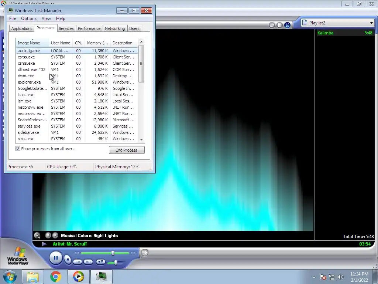The height and width of the screenshot is (284, 378).
Task: Select the lsm.exe process row
Action: [x=77, y=101]
